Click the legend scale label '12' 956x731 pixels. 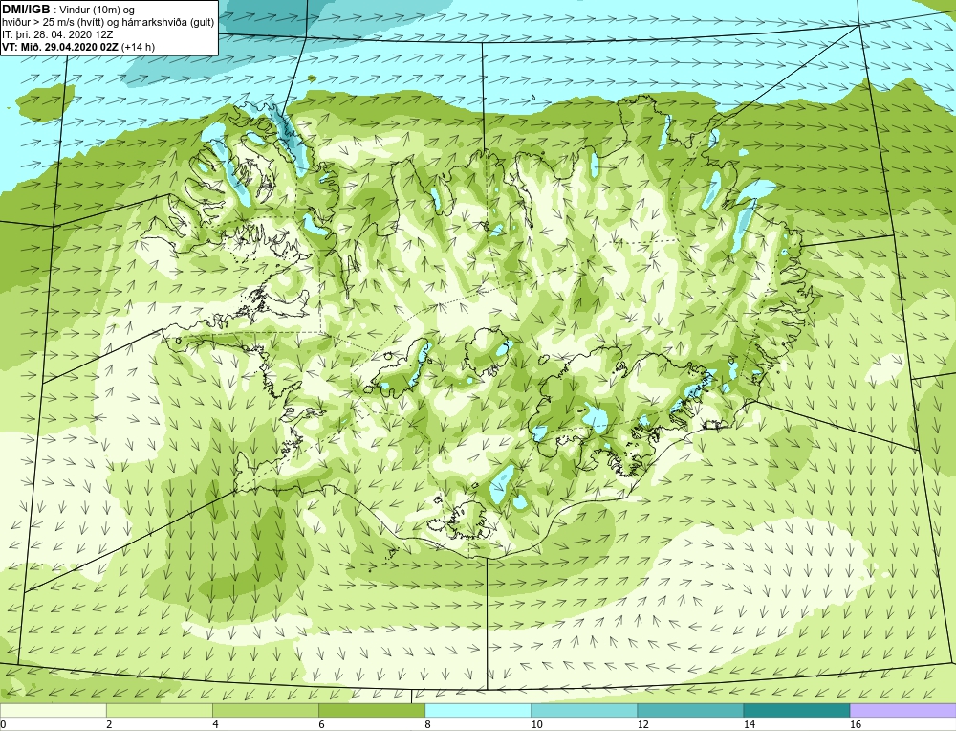click(x=642, y=724)
